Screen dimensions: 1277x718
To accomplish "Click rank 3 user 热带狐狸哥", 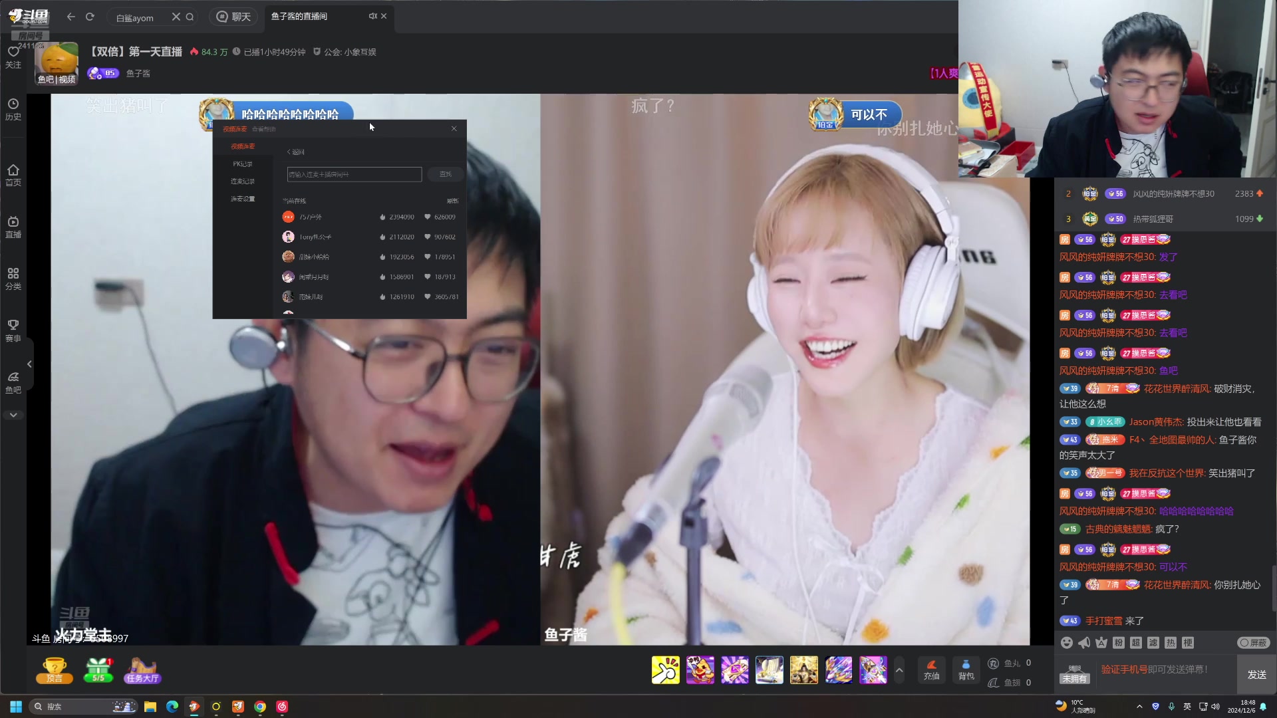I will (1165, 219).
